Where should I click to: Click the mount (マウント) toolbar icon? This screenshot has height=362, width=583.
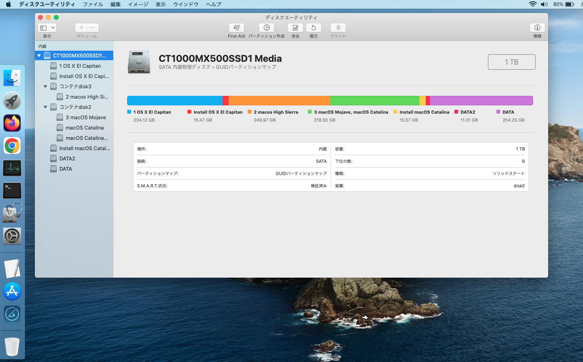coord(338,28)
